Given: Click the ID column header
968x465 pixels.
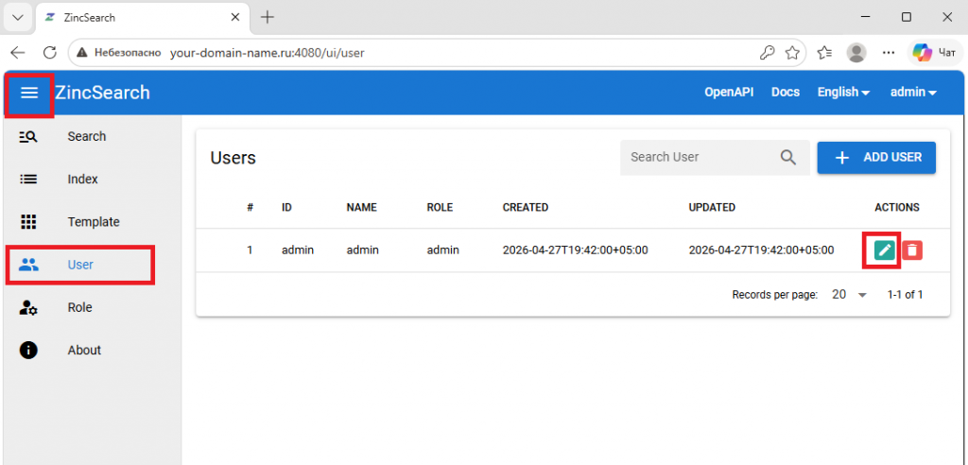Looking at the screenshot, I should pos(286,208).
